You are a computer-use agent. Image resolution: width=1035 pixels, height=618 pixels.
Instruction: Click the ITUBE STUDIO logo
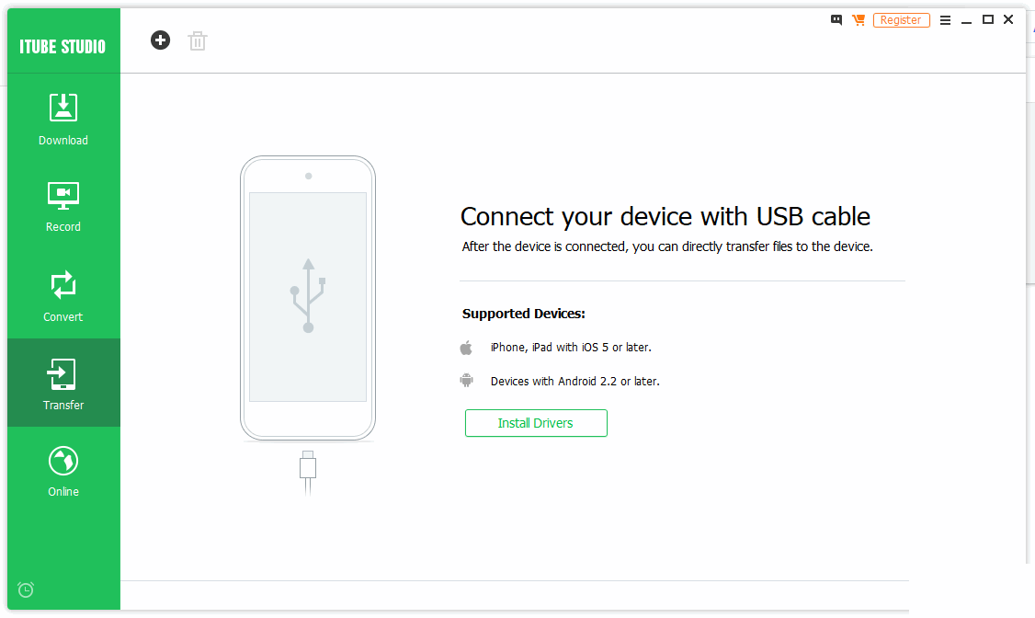(63, 47)
